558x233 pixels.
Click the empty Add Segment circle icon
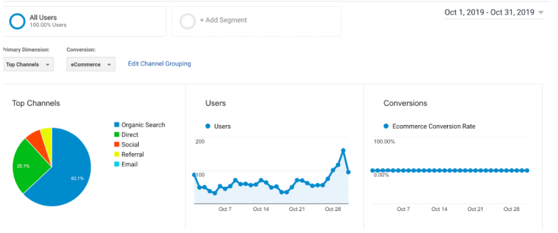tap(188, 21)
